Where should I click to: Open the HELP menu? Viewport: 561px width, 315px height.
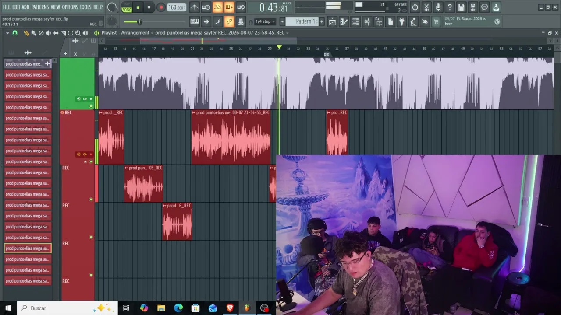(x=98, y=7)
